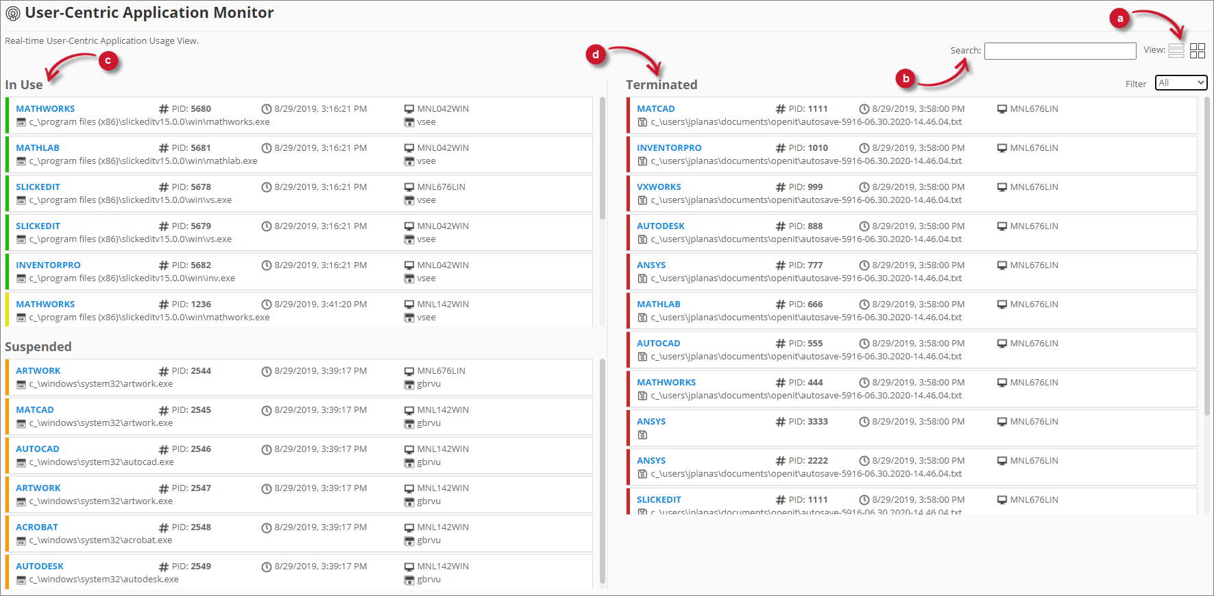Screen dimensions: 1214x596
Task: Open terminated INVENTORPRO with PID 1010
Action: 669,147
